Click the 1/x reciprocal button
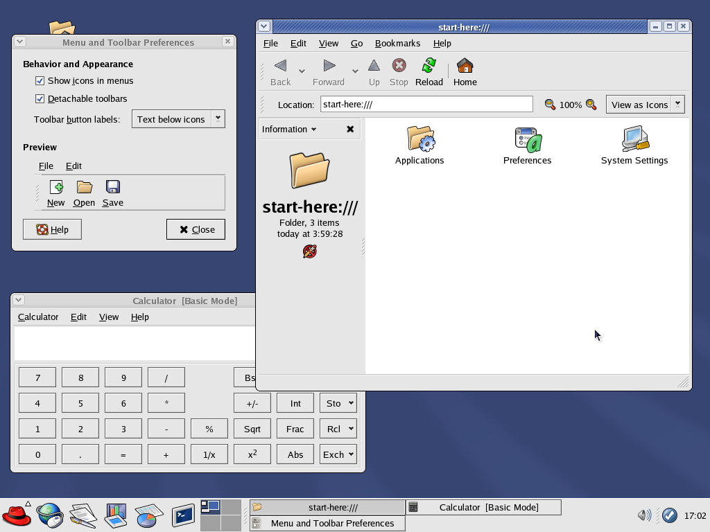The image size is (710, 532). (209, 454)
